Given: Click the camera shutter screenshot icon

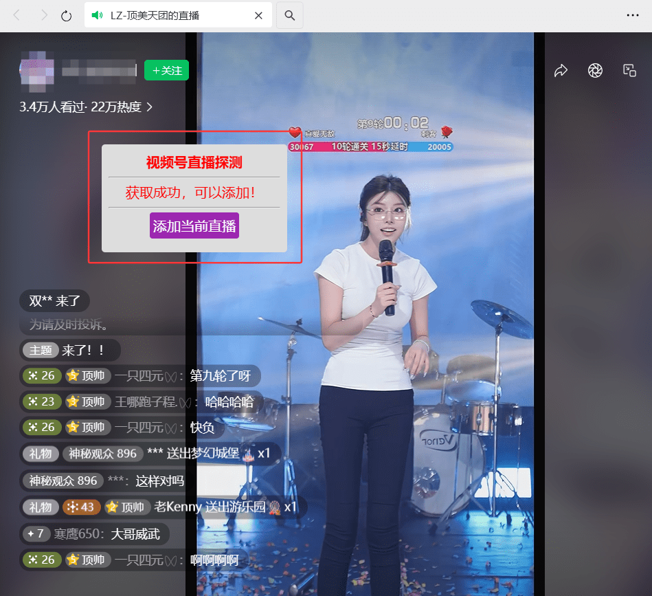Looking at the screenshot, I should (x=595, y=70).
